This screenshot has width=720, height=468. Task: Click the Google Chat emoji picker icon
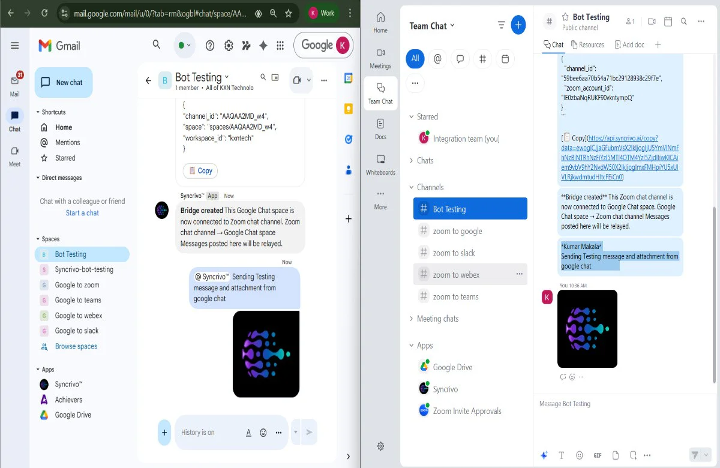point(263,433)
